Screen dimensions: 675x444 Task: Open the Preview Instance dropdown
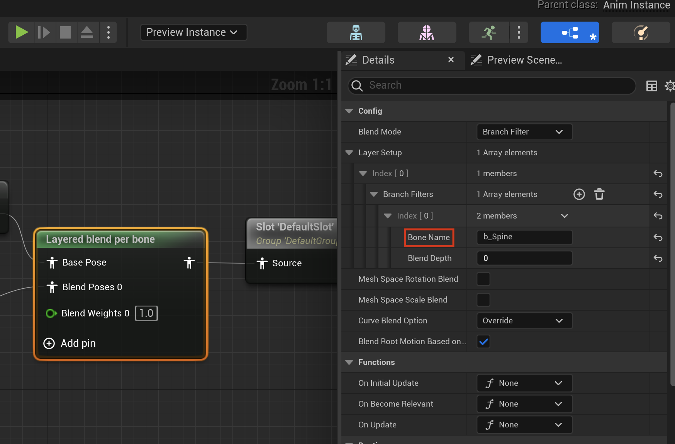193,32
